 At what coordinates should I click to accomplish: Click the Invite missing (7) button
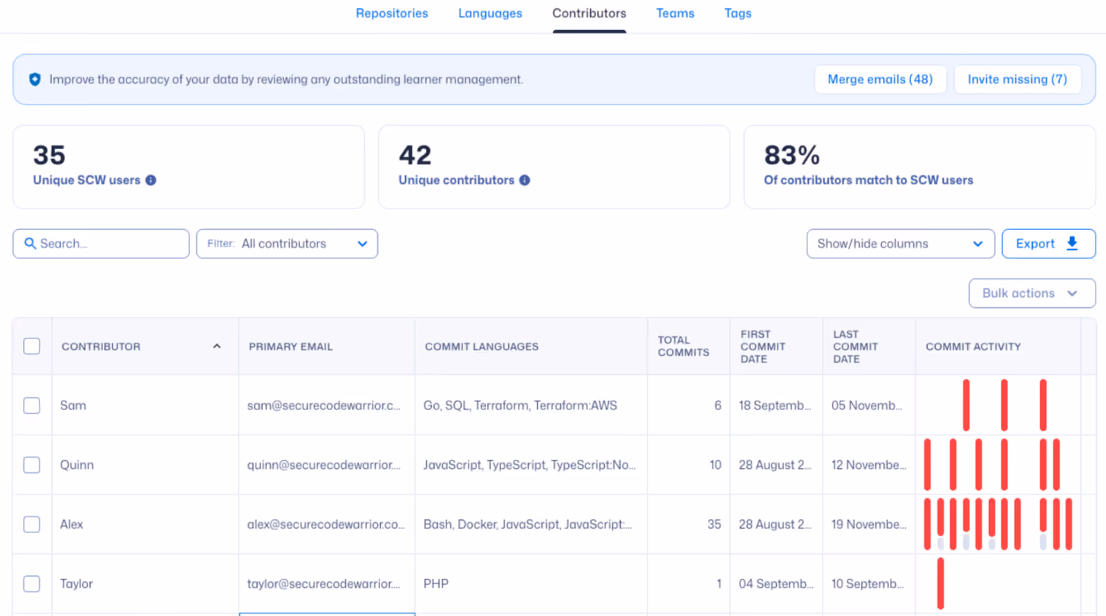click(x=1017, y=79)
